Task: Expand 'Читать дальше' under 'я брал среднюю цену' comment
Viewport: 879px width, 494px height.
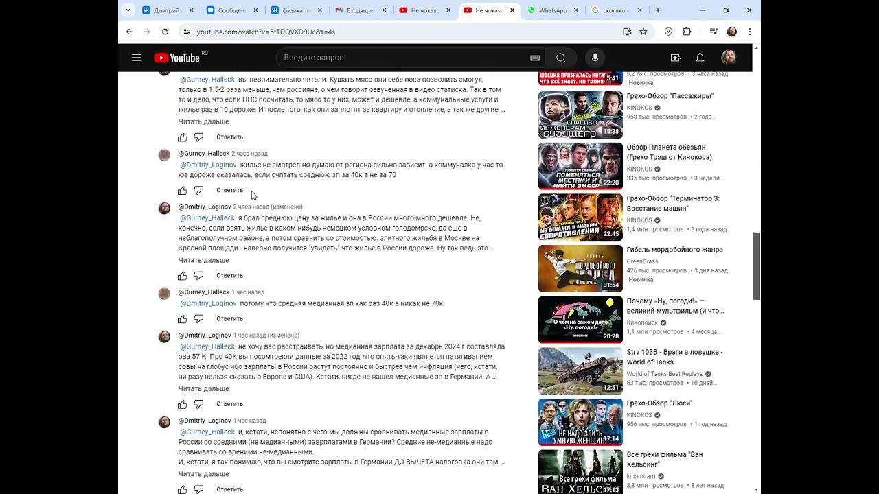Action: 204,260
